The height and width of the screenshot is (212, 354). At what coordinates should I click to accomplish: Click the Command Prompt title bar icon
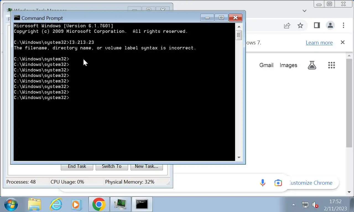17,18
